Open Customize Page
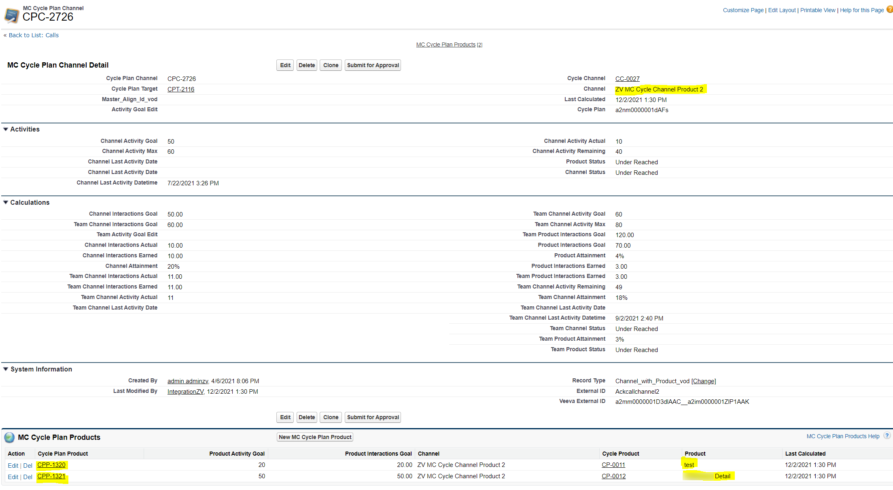893x490 pixels. (x=743, y=10)
